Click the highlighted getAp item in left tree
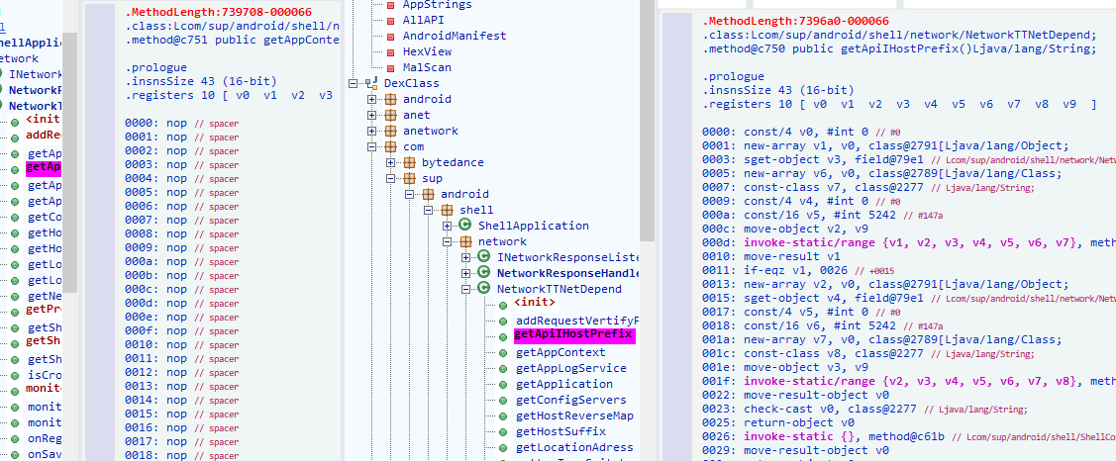This screenshot has height=461, width=1116. (44, 168)
